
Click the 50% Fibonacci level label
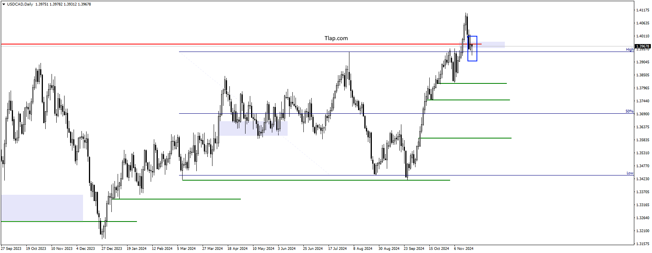629,111
